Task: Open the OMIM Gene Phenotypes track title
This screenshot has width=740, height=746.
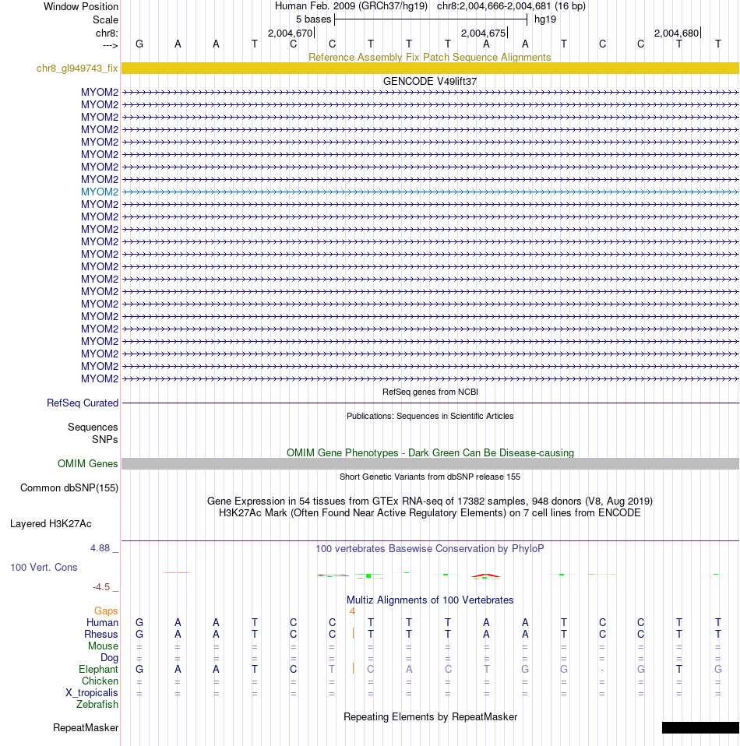Action: 430,453
